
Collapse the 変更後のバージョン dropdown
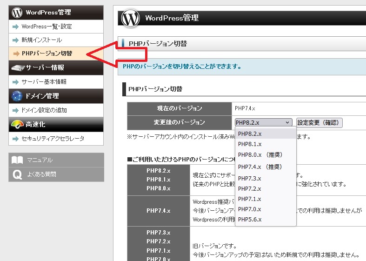coord(264,122)
